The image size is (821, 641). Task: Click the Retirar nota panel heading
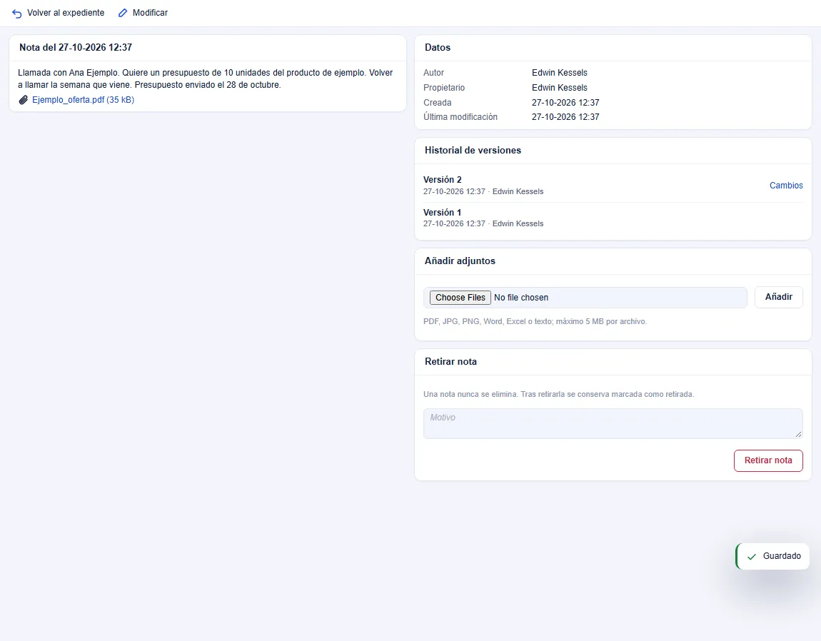pos(450,362)
